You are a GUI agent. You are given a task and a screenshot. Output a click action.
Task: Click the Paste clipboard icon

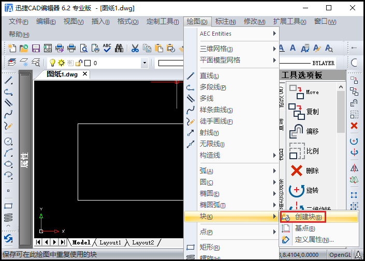[159, 48]
